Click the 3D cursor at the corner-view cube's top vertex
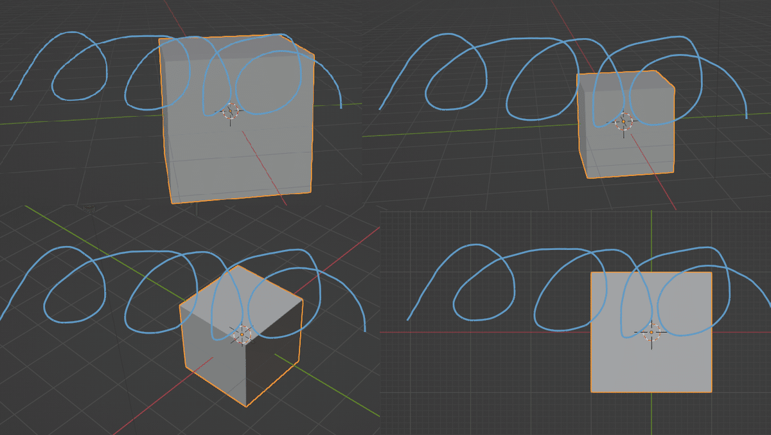The image size is (771, 435). (x=242, y=334)
